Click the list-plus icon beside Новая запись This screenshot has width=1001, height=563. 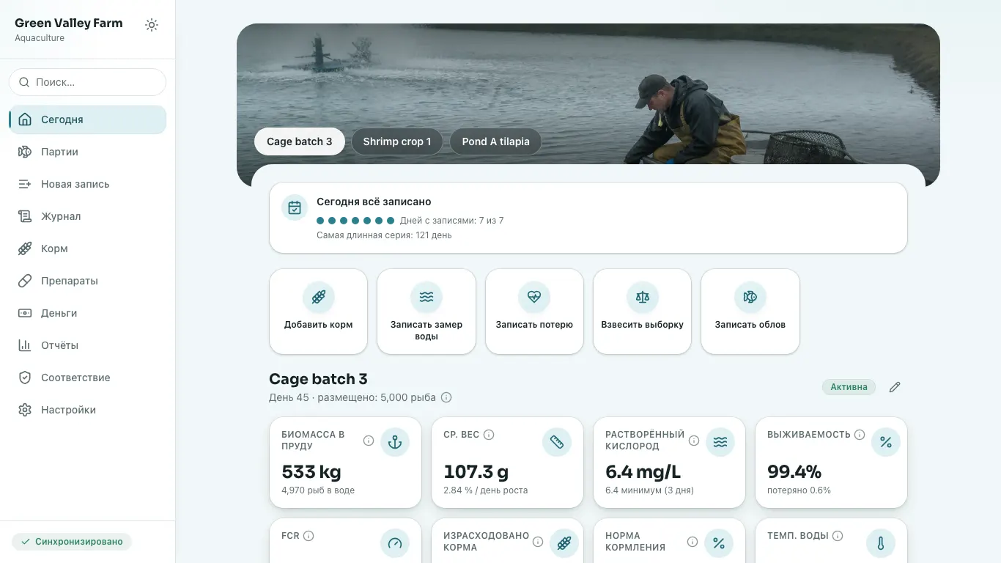[x=25, y=184]
